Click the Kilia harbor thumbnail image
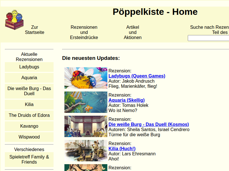This screenshot has height=171, width=229. [x=86, y=151]
